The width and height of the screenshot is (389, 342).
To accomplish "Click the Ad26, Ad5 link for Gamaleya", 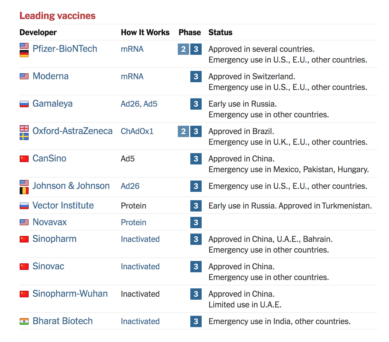I will [x=139, y=104].
